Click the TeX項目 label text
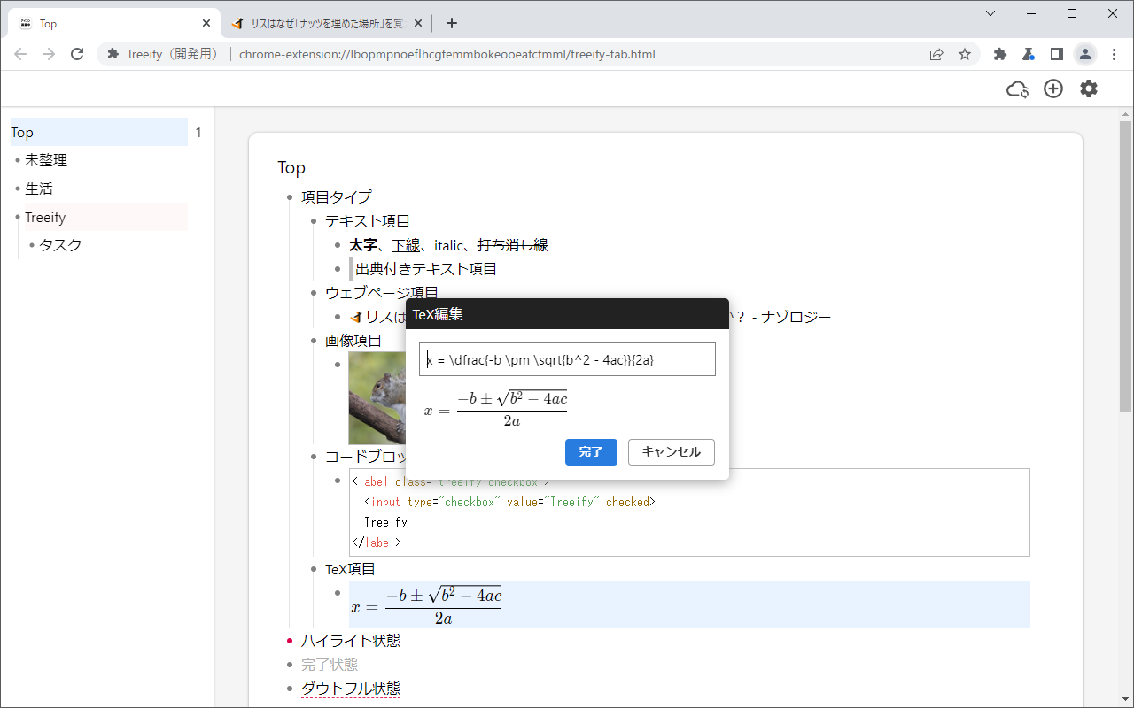The height and width of the screenshot is (708, 1134). [350, 569]
